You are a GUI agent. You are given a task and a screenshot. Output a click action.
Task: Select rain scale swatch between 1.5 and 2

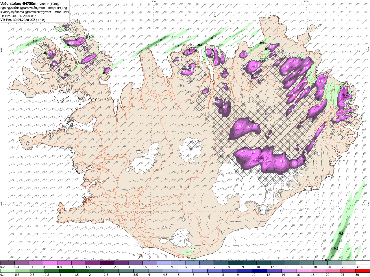click(x=81, y=271)
